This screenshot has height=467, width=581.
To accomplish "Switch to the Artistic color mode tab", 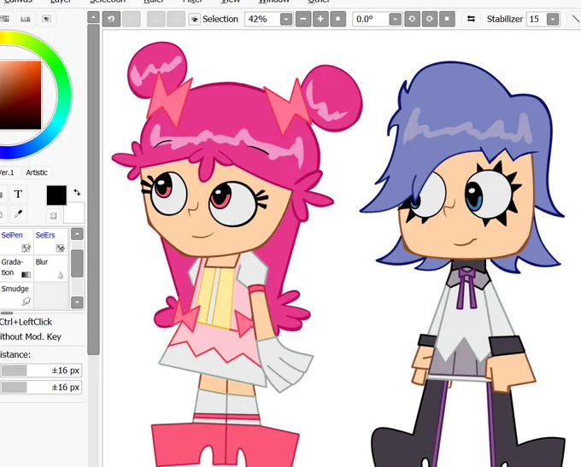I will pos(37,172).
